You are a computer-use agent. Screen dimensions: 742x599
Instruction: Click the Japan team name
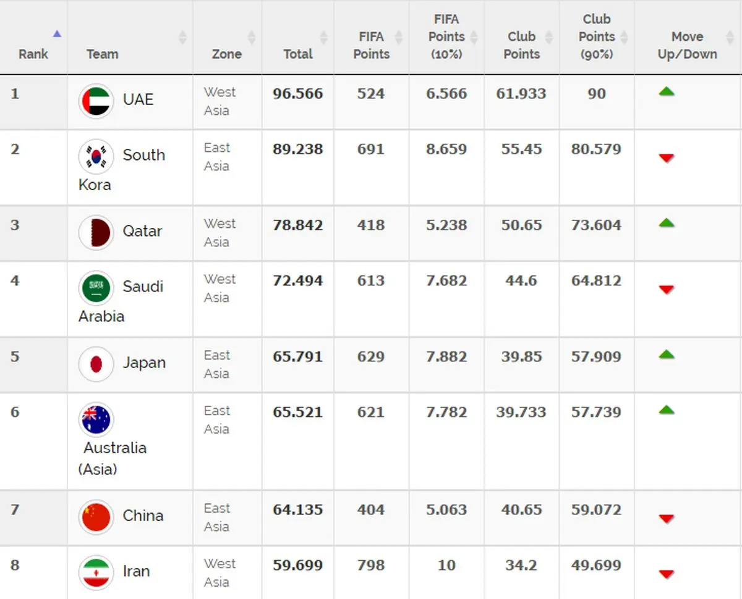click(144, 362)
